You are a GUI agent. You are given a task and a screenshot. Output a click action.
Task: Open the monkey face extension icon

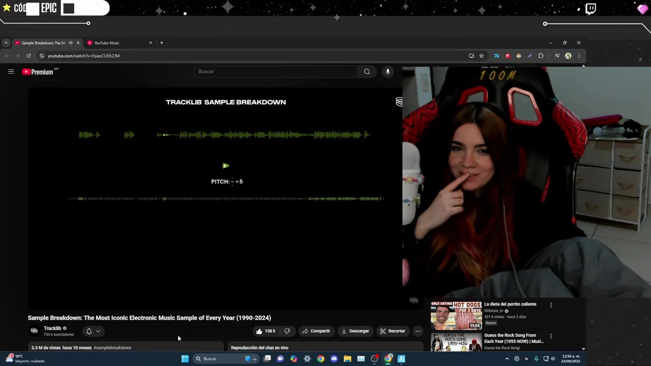click(519, 56)
